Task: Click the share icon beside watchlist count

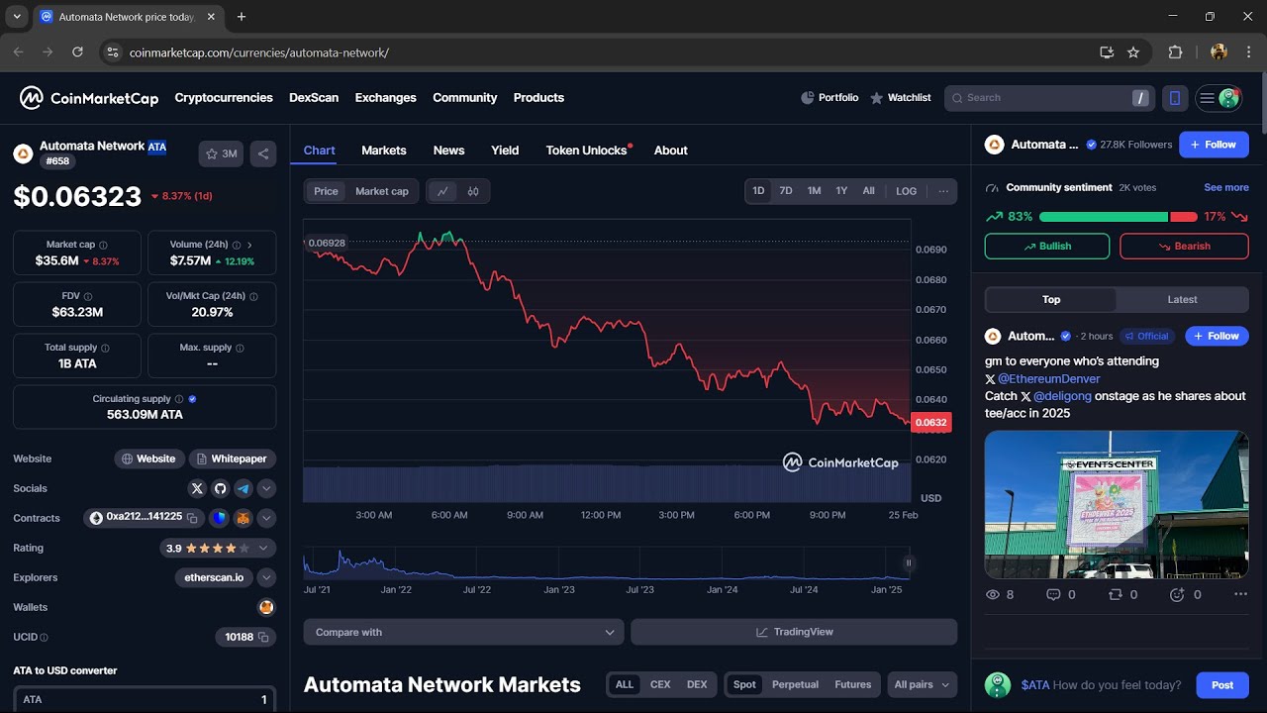Action: point(262,153)
